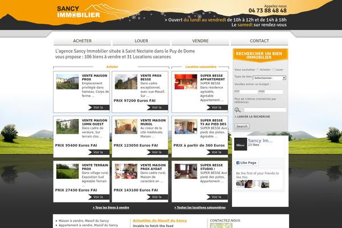Open the VENDRE menu tab
The image size is (342, 228).
click(200, 41)
